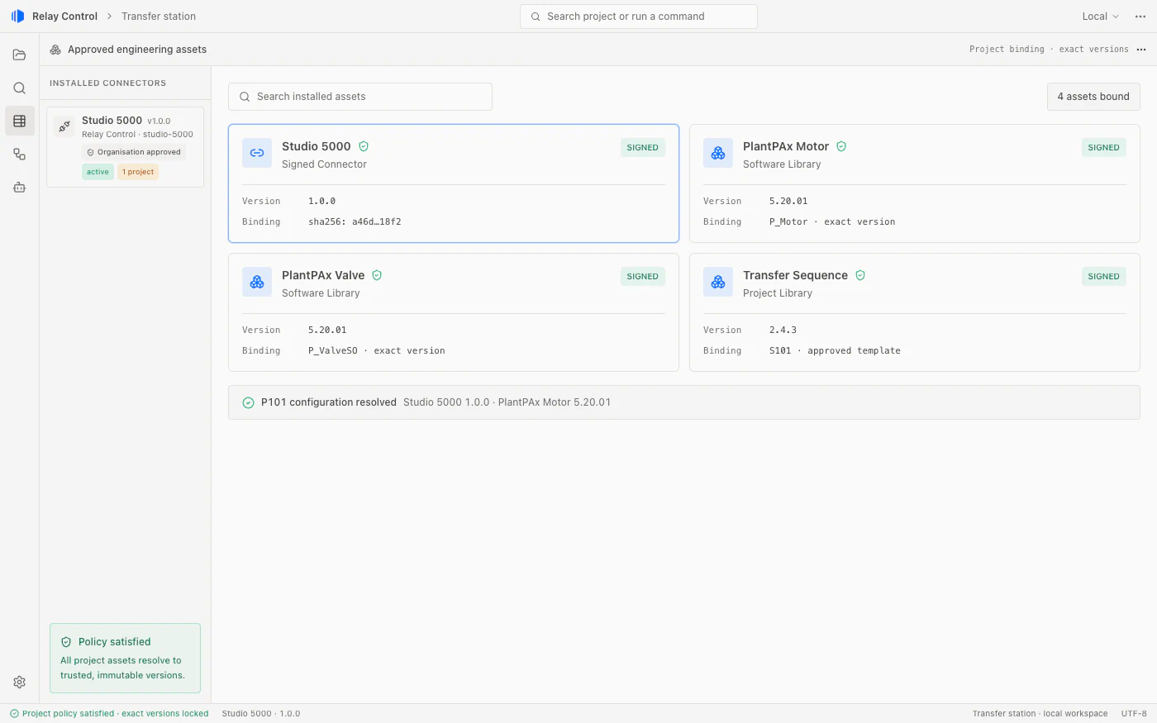Click the SIGNED badge on PlantPAx Valve card
The image size is (1157, 723).
[x=642, y=277]
